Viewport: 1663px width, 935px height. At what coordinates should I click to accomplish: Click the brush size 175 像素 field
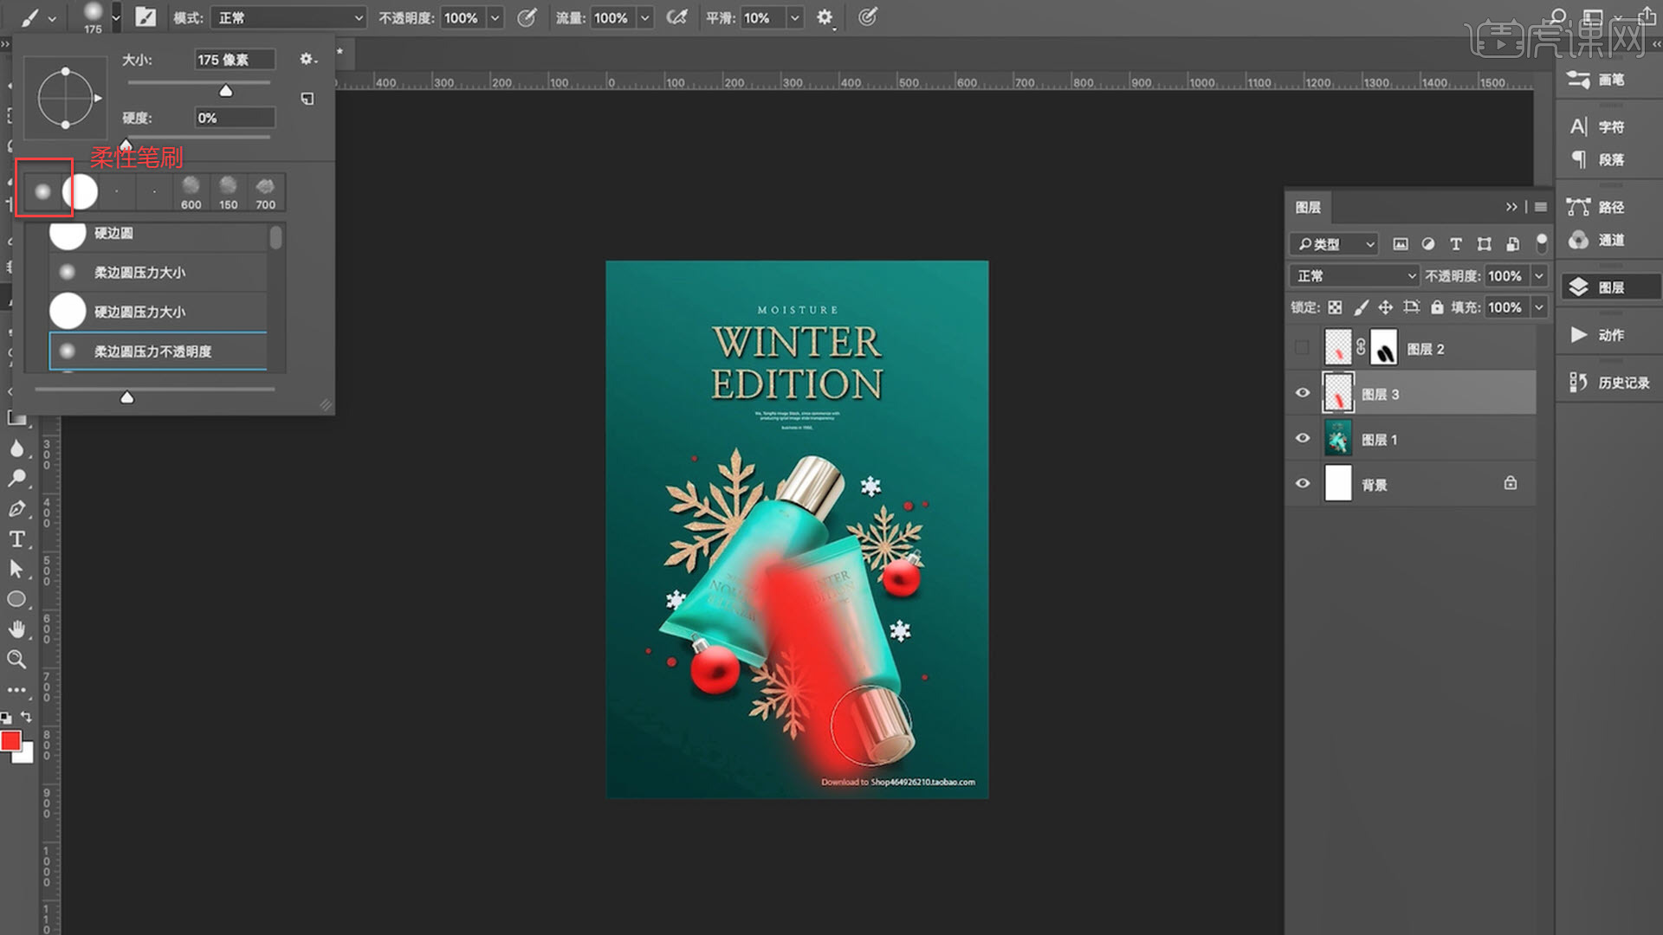pos(234,59)
